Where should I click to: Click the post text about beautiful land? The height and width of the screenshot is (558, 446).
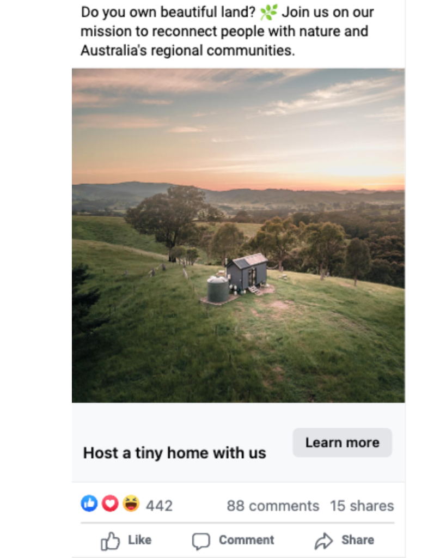click(x=227, y=31)
